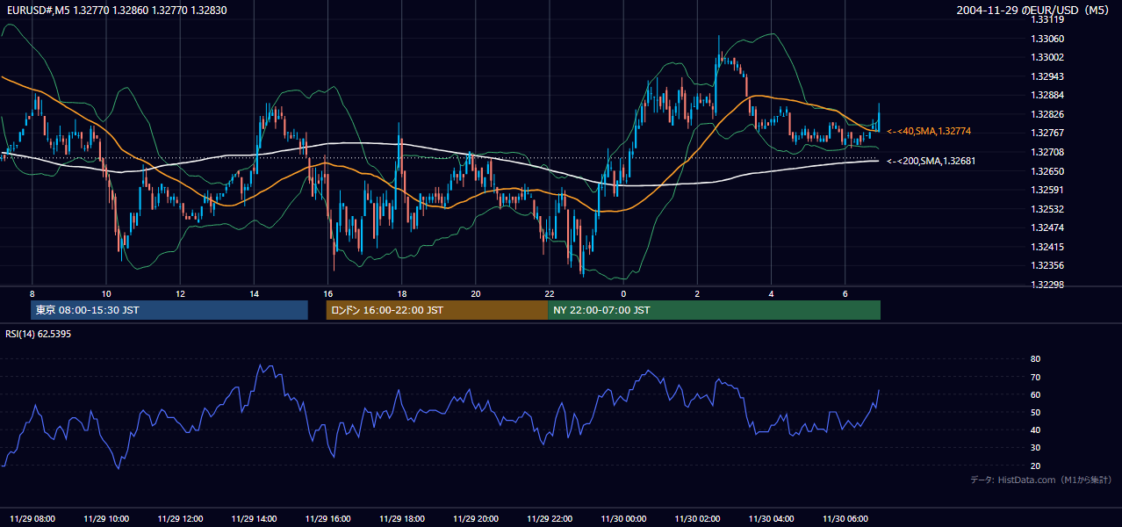Select the ロンドン 16:00-22:00 JST session bar
This screenshot has height=527, width=1122.
pyautogui.click(x=436, y=310)
